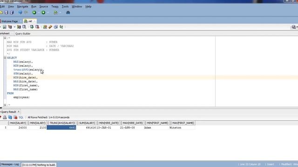Open the Source menu
The image size is (298, 167).
44,6
